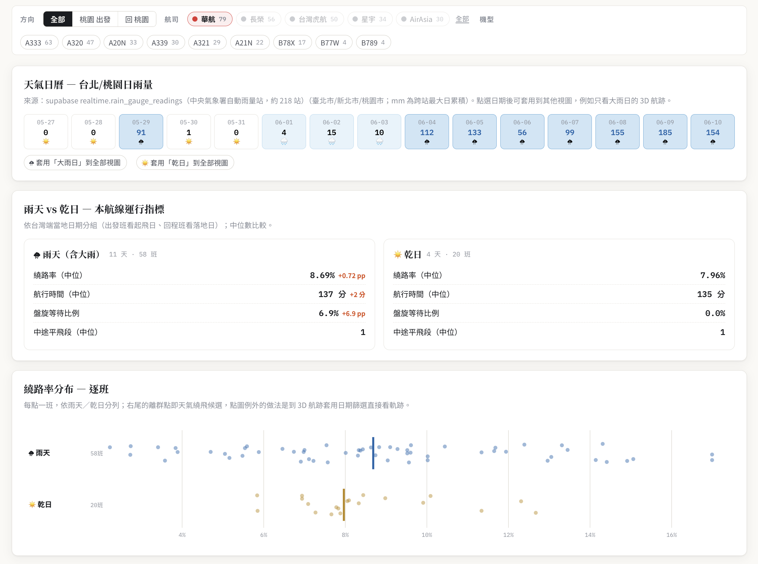
Task: Click the storm icon in 雨天 chart row label
Action: (31, 453)
